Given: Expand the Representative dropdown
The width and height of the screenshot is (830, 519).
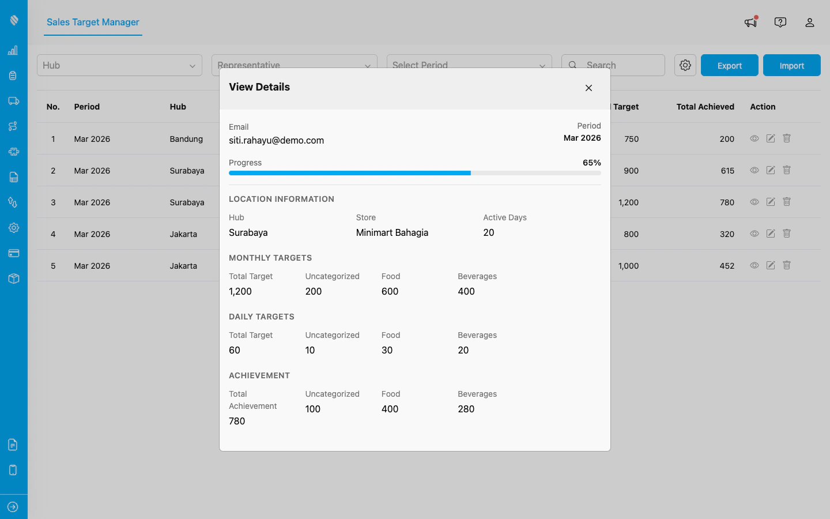Looking at the screenshot, I should click(x=294, y=65).
